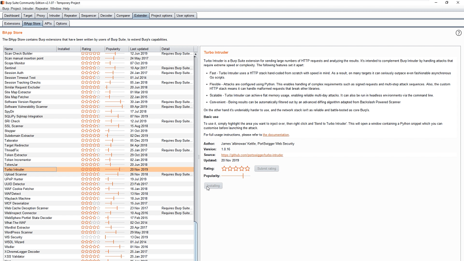The height and width of the screenshot is (261, 464).
Task: Select the What-The-WAF extension
Action: click(x=98, y=223)
